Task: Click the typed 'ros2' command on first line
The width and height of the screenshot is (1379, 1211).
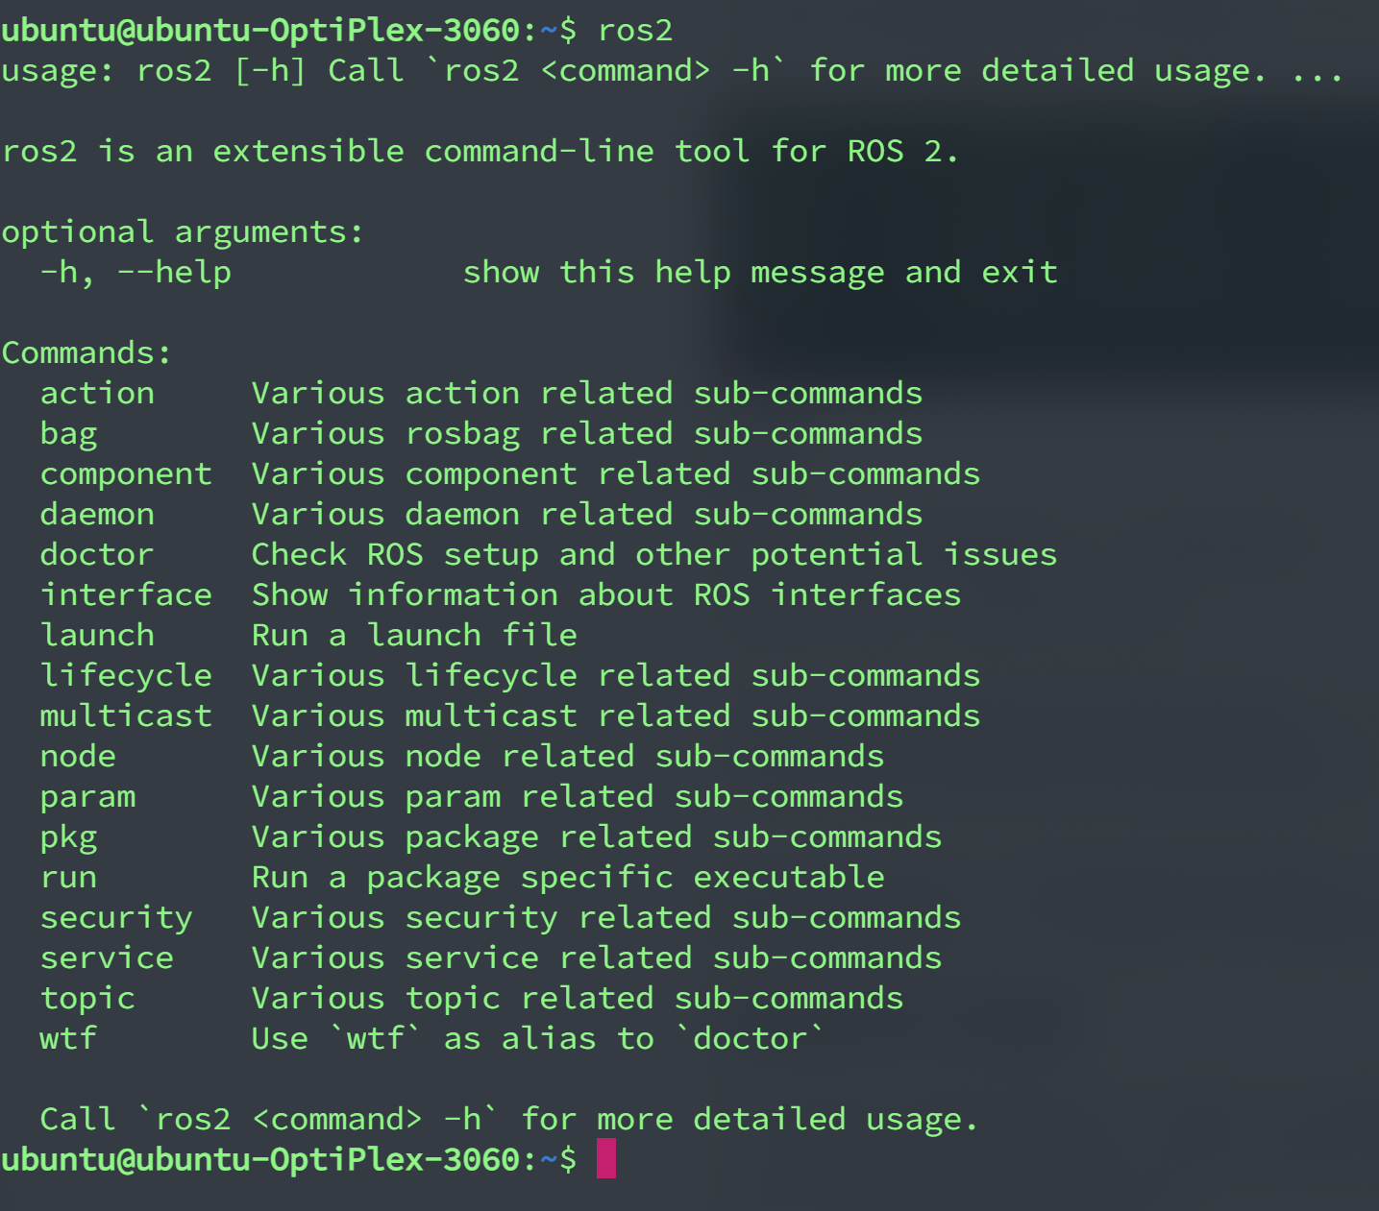Action: click(635, 30)
